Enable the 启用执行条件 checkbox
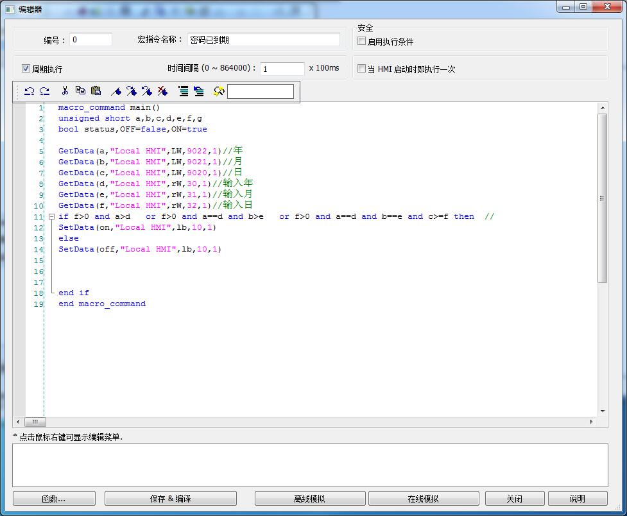Screen dimensions: 627x516 click(x=362, y=42)
